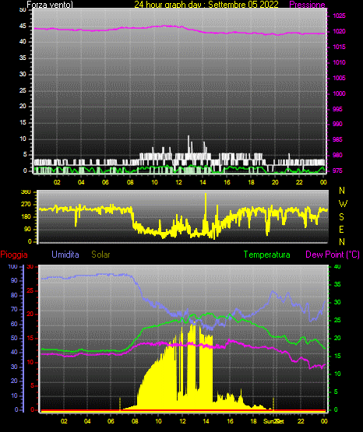Click the SunSet marker on bottom axis

273,421
